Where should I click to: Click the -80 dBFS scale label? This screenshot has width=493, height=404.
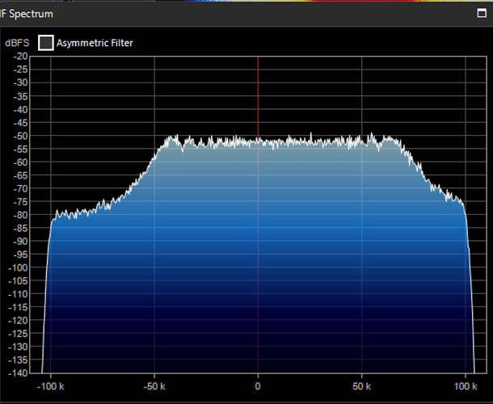19,215
